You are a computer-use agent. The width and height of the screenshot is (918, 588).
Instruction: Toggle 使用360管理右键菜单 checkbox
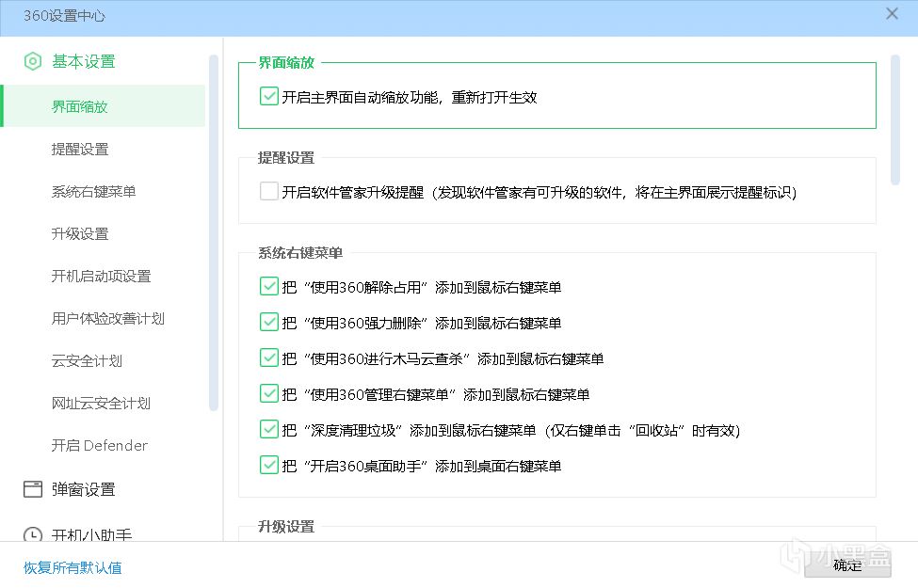(x=268, y=393)
